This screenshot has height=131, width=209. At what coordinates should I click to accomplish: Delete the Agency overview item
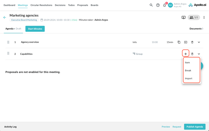[x=192, y=42]
